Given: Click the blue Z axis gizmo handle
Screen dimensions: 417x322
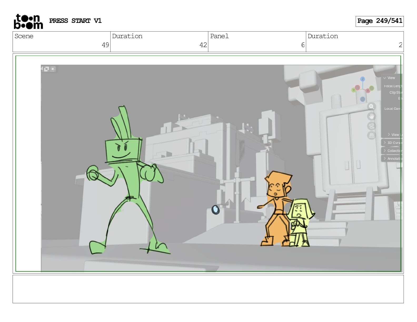Looking at the screenshot, I should (363, 79).
